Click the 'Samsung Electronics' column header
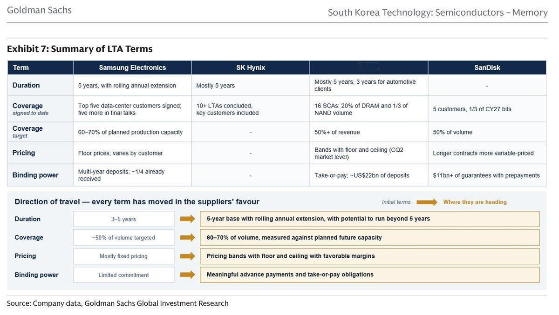 pyautogui.click(x=132, y=67)
